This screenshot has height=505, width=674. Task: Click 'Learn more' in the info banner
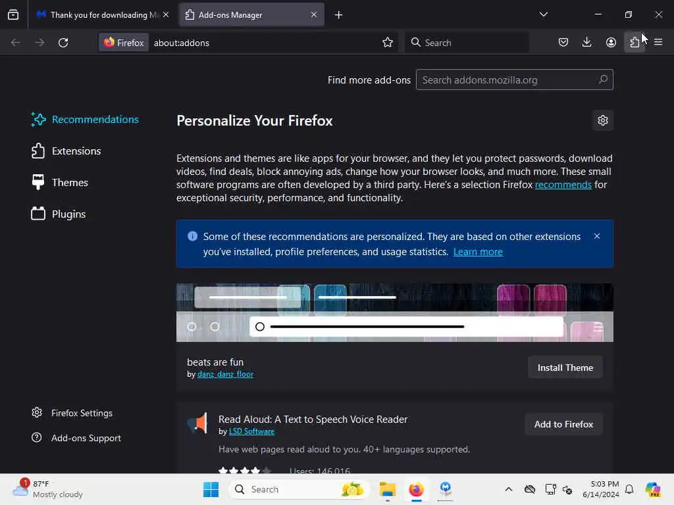click(478, 252)
